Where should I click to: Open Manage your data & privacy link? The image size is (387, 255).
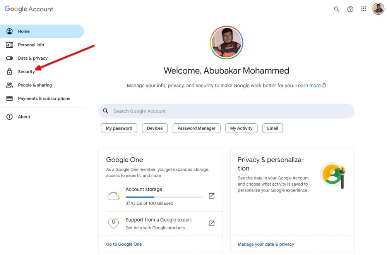[x=266, y=244]
